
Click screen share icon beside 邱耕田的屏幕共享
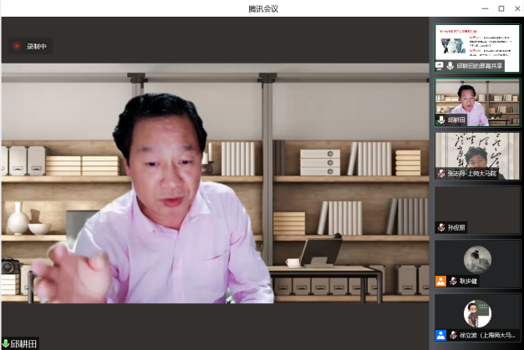[x=440, y=65]
